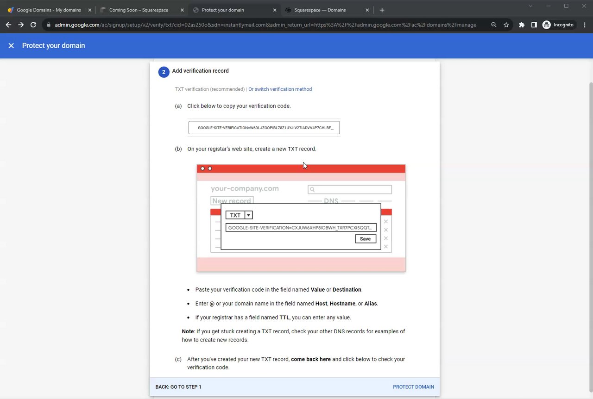Close the Protect your domain dialog
Viewport: 593px width, 399px height.
coord(11,45)
